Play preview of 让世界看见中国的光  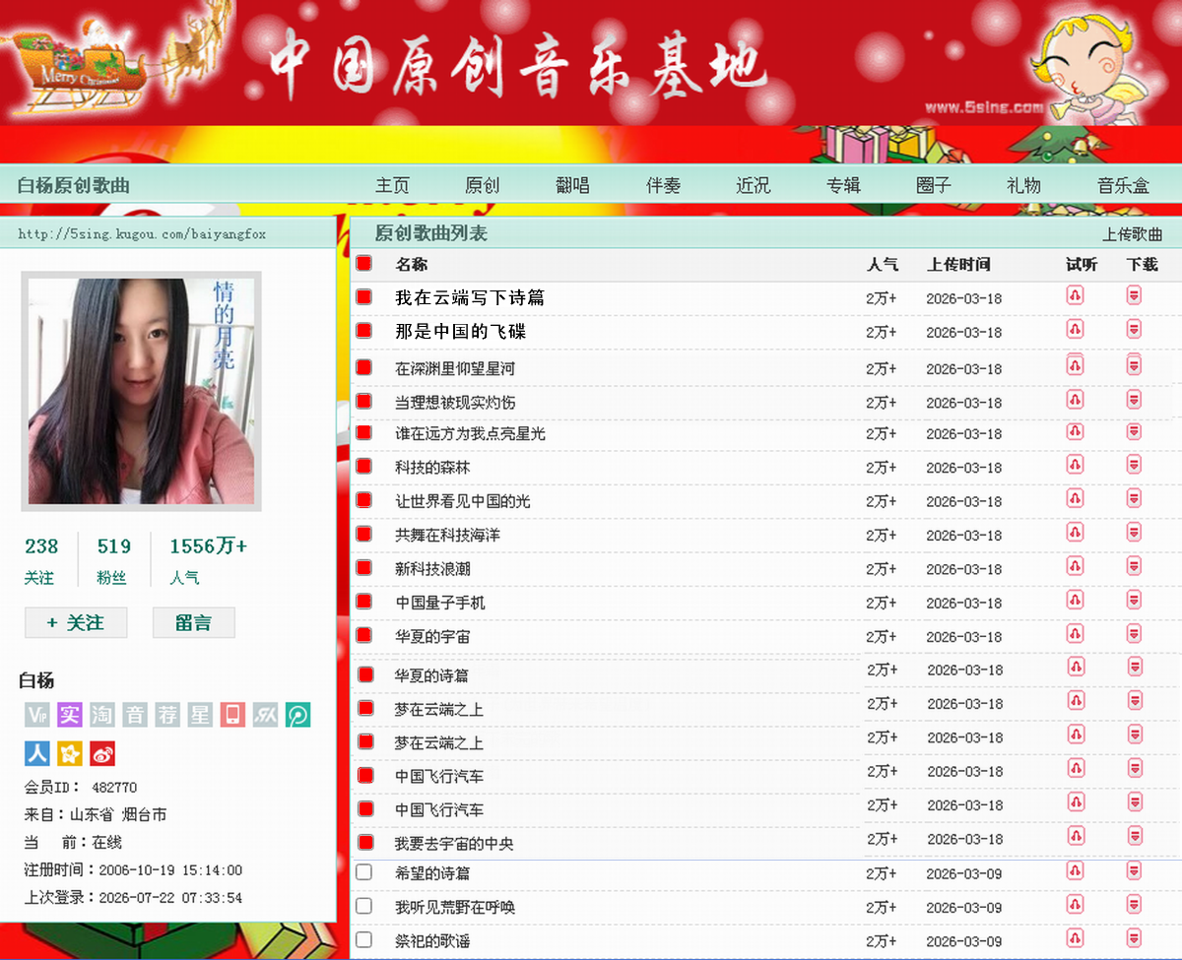click(1075, 499)
